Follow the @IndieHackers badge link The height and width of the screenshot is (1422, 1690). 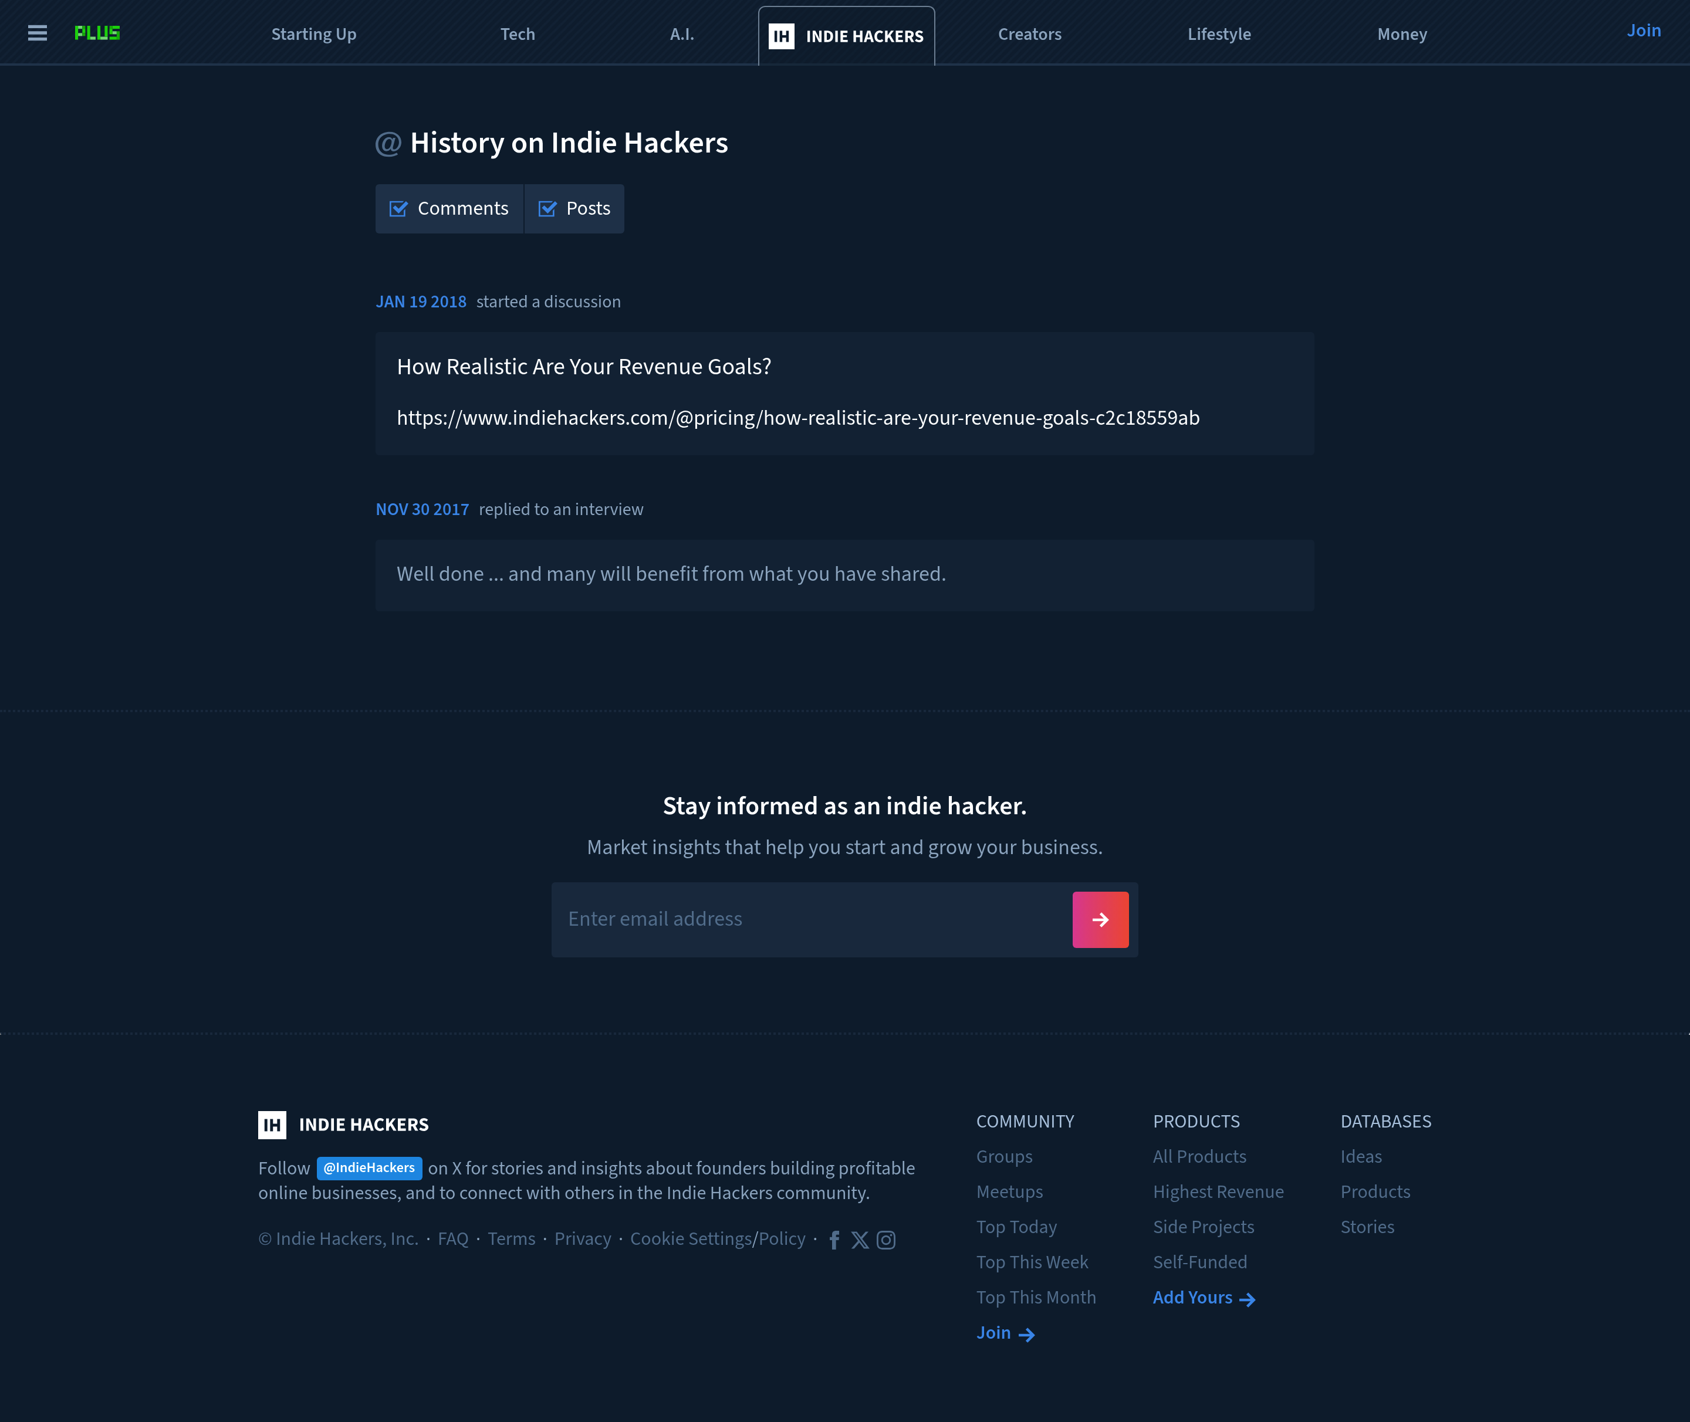tap(369, 1168)
